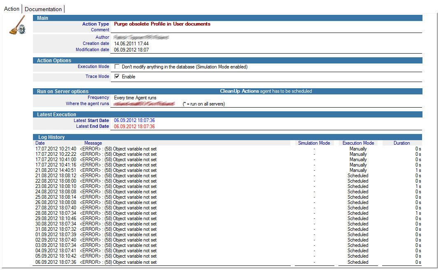Click the Message column header

click(93, 143)
